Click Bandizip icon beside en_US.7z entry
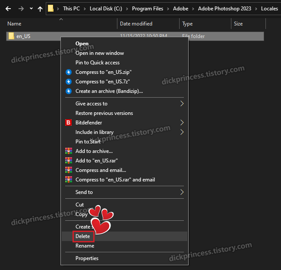Screen dimensions: 281x270 pos(69,82)
